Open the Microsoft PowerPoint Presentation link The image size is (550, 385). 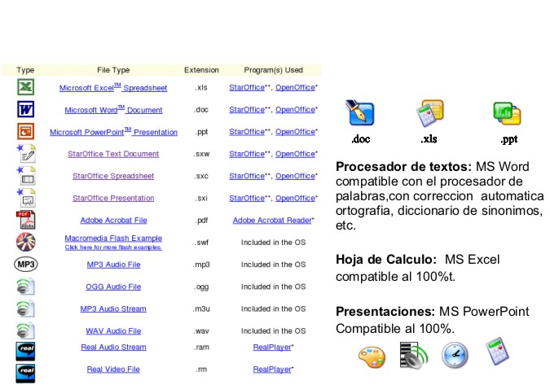tap(113, 132)
